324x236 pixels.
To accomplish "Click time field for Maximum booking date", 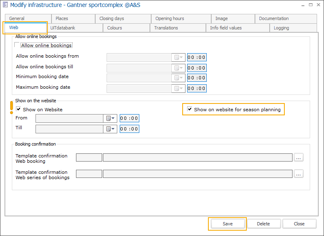I will (x=197, y=88).
